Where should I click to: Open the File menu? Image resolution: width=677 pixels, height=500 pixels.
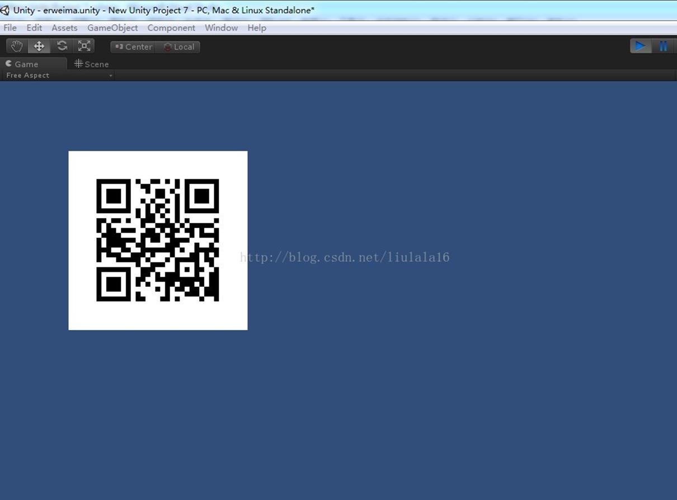10,27
